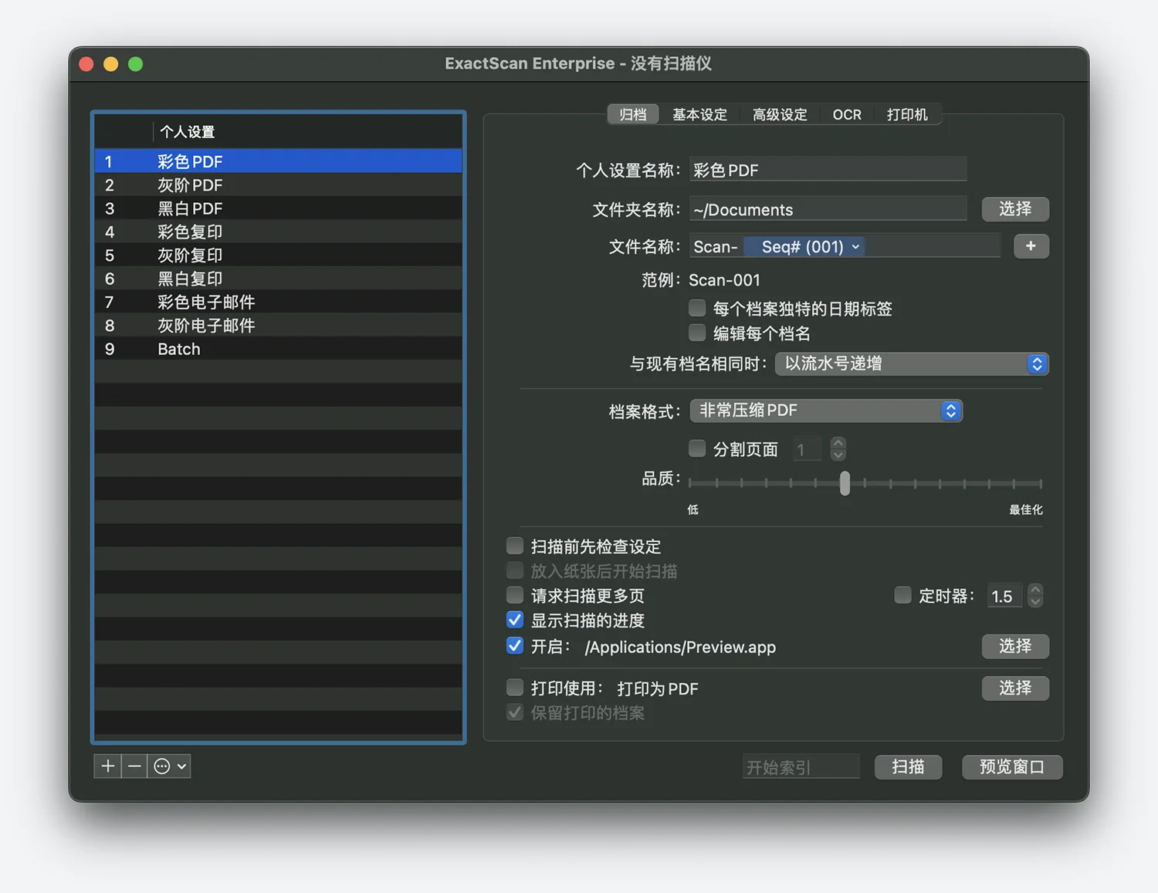Uncheck open with Preview.app checkbox
The image size is (1158, 893).
[515, 645]
